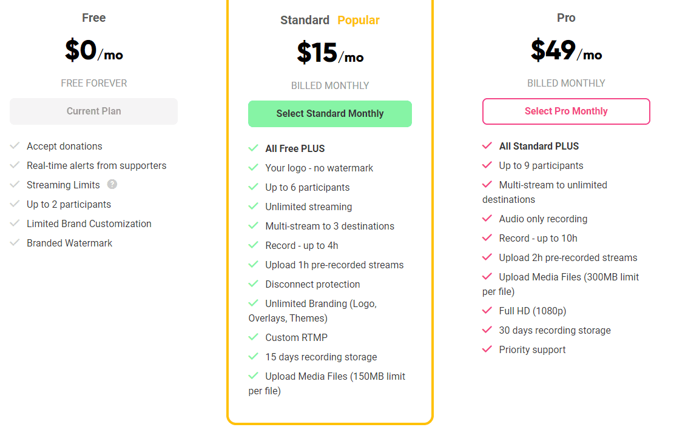Image resolution: width=688 pixels, height=430 pixels.
Task: Click the checkmark beside Accept donations
Action: tap(15, 146)
